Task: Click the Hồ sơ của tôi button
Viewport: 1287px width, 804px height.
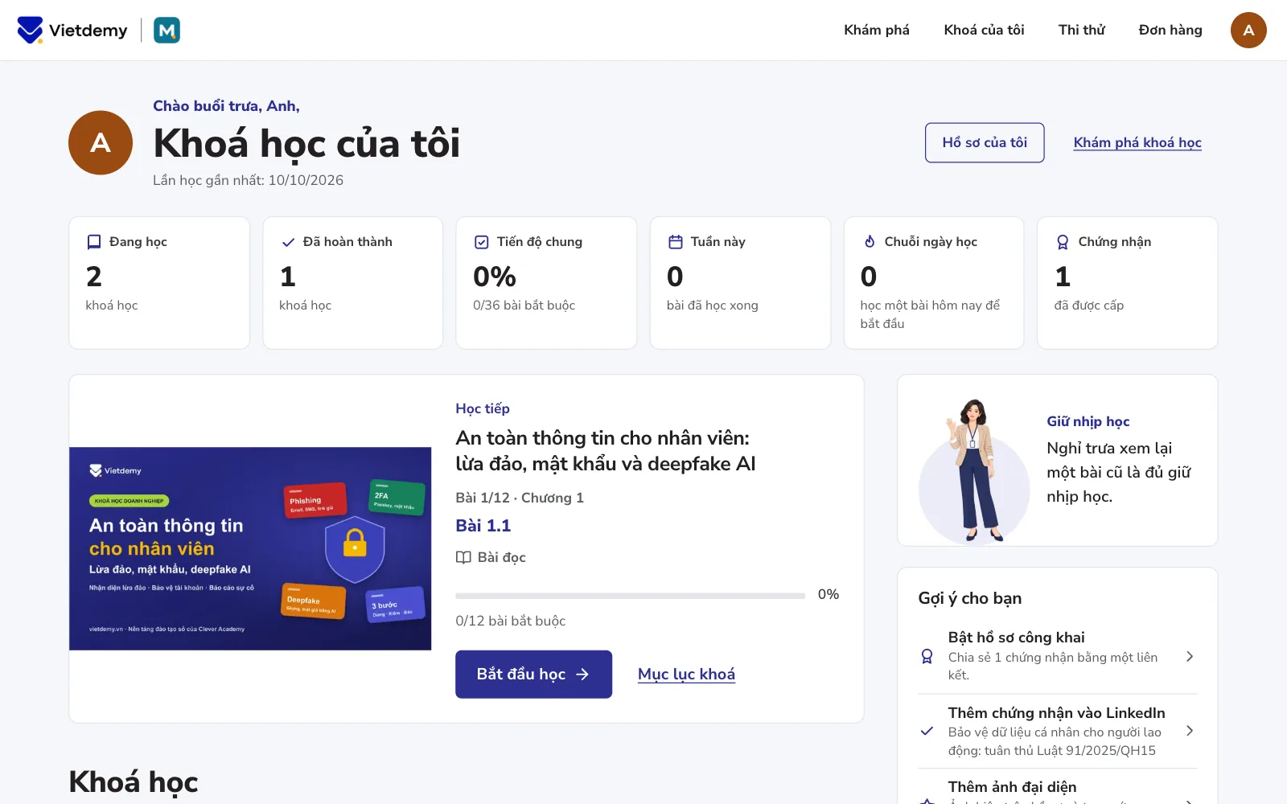Action: (x=985, y=142)
